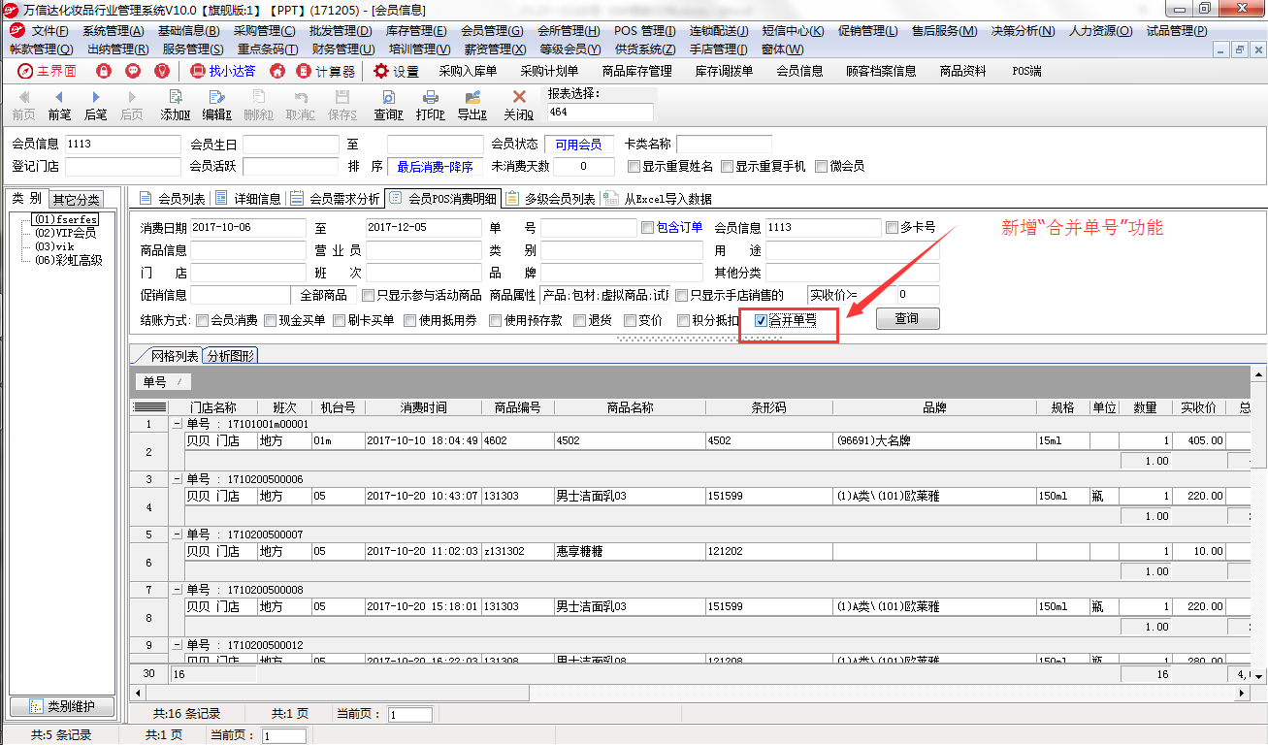The height and width of the screenshot is (745, 1268).
Task: Click the 添加 add record icon
Action: pyautogui.click(x=176, y=106)
